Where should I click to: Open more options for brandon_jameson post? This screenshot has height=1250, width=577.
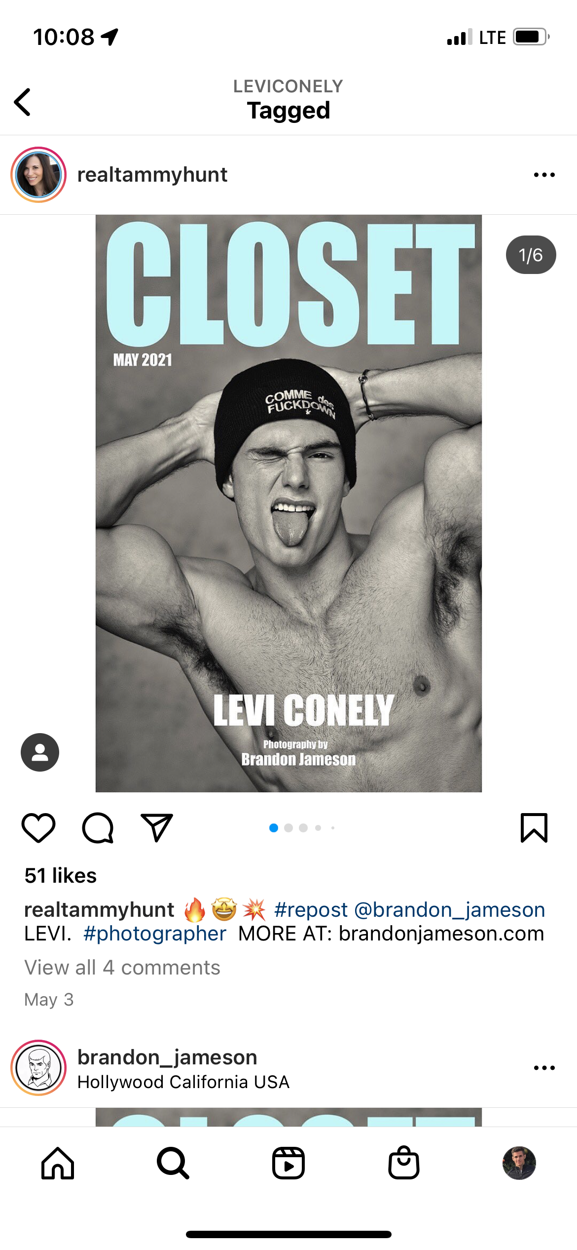pyautogui.click(x=544, y=1068)
